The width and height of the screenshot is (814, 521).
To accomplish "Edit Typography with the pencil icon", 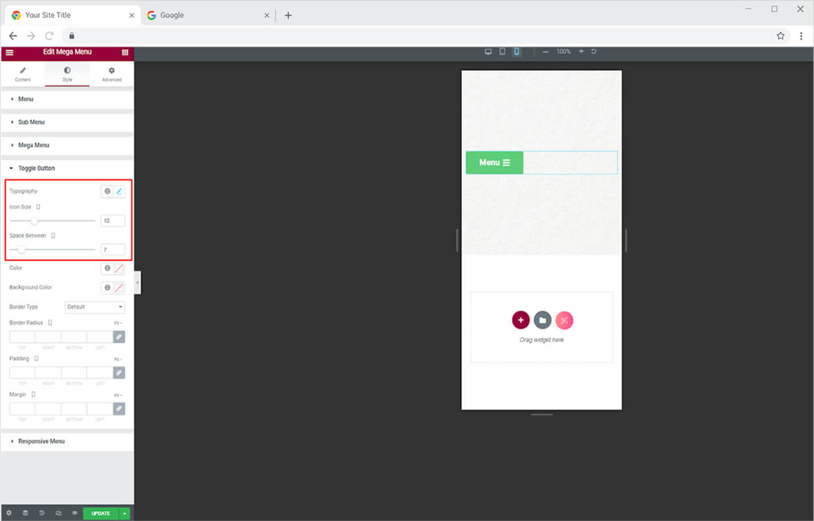I will tap(119, 192).
